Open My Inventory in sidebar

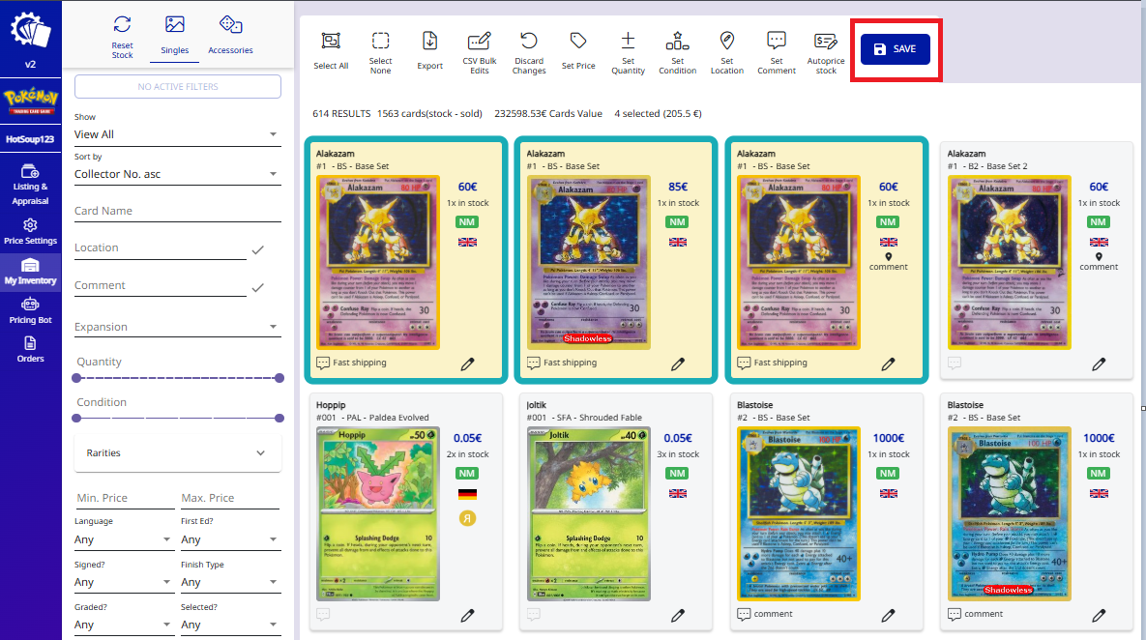point(30,272)
